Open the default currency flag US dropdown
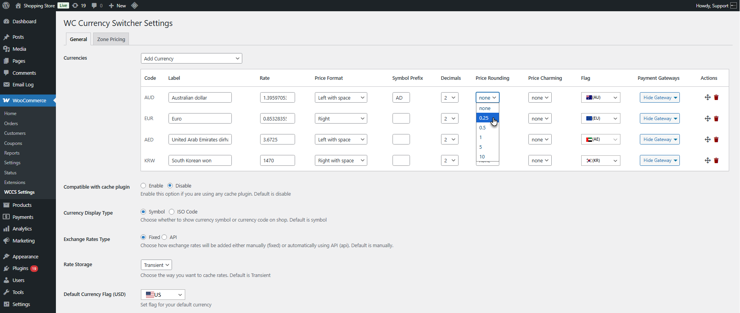The image size is (740, 313). (x=163, y=295)
